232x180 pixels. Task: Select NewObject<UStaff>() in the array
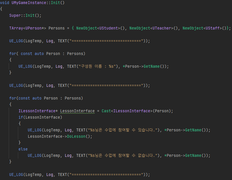205,28
